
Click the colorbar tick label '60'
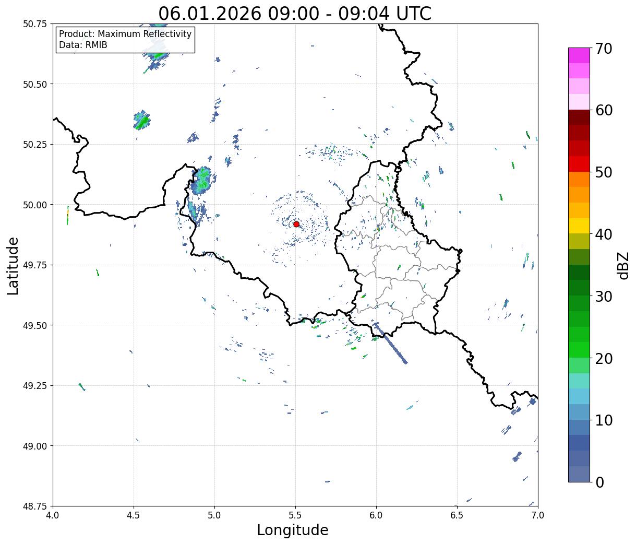pyautogui.click(x=604, y=110)
